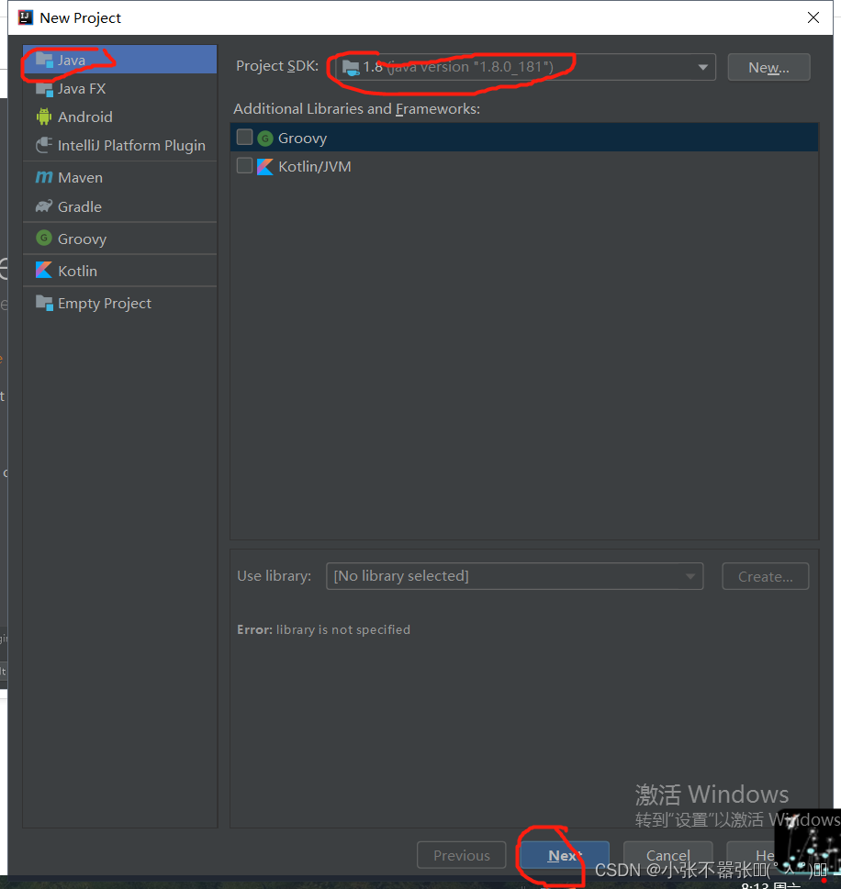Choose Android project type
This screenshot has width=841, height=889.
(x=119, y=117)
